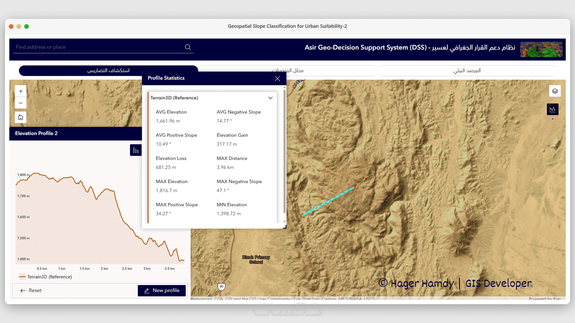Click the Asir Geo-Decision Support System title
Image resolution: width=575 pixels, height=323 pixels.
click(x=410, y=48)
